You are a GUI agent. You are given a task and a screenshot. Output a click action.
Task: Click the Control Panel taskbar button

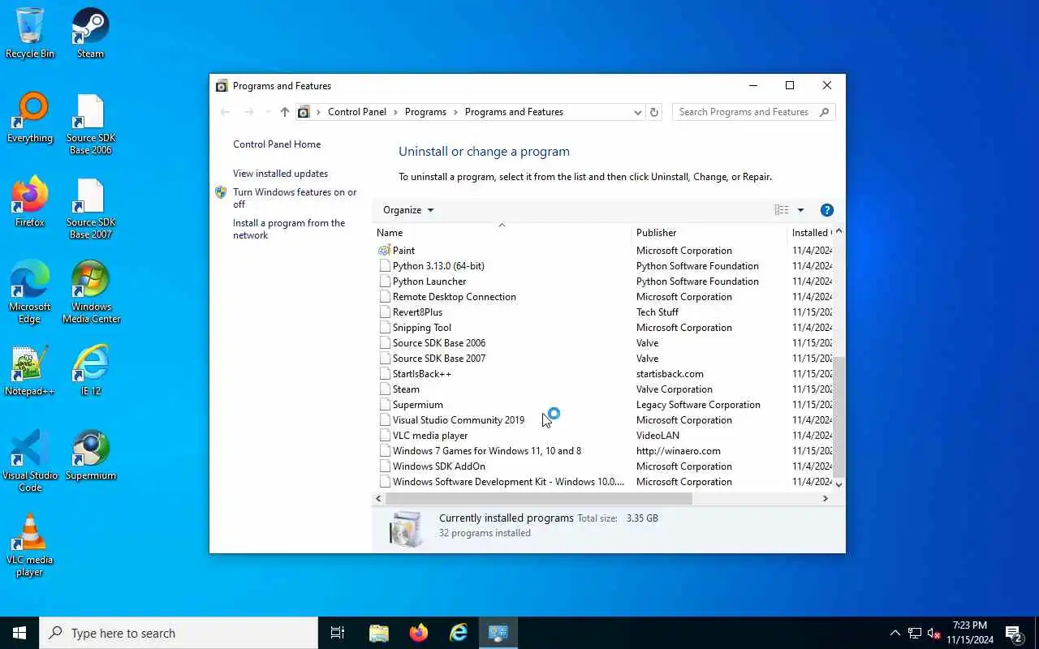[x=498, y=633]
